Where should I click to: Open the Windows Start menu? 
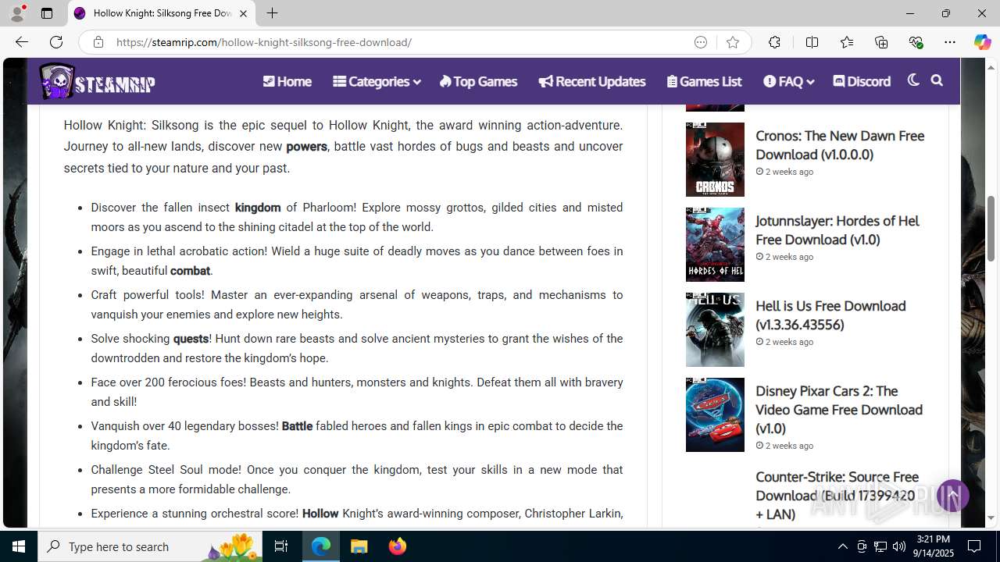coord(19,546)
